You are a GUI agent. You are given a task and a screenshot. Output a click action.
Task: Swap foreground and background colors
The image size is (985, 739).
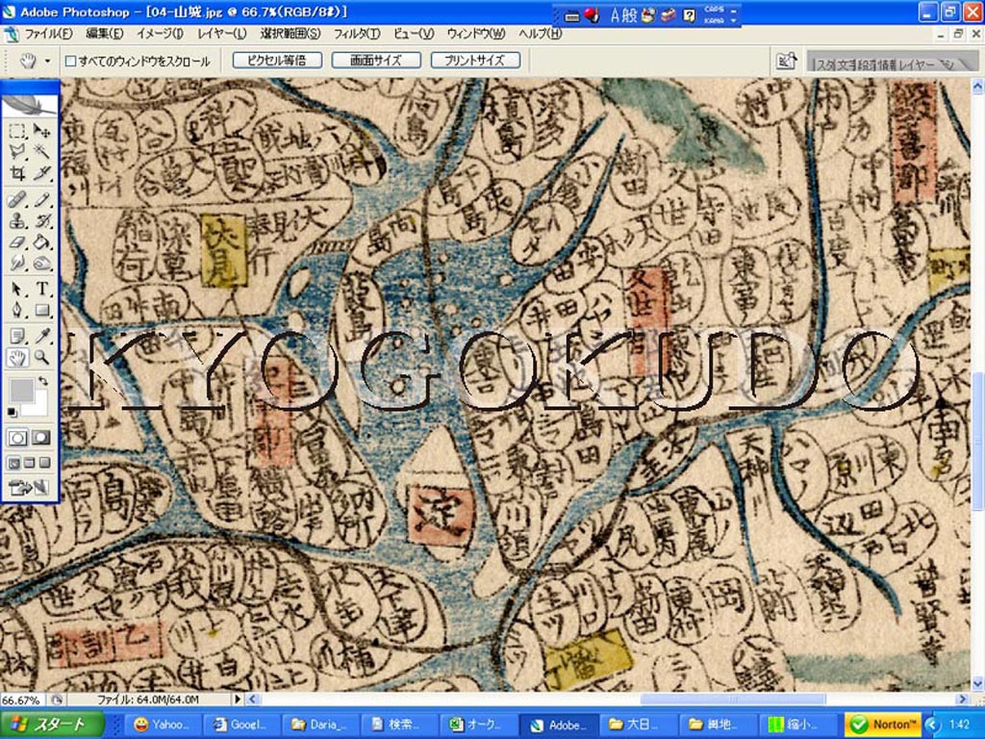[x=42, y=381]
